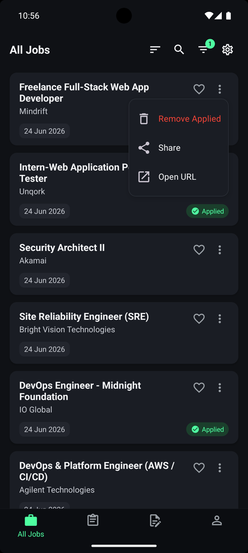The height and width of the screenshot is (553, 248).
Task: Open the Site Reliability Engineer overflow menu
Action: click(220, 318)
